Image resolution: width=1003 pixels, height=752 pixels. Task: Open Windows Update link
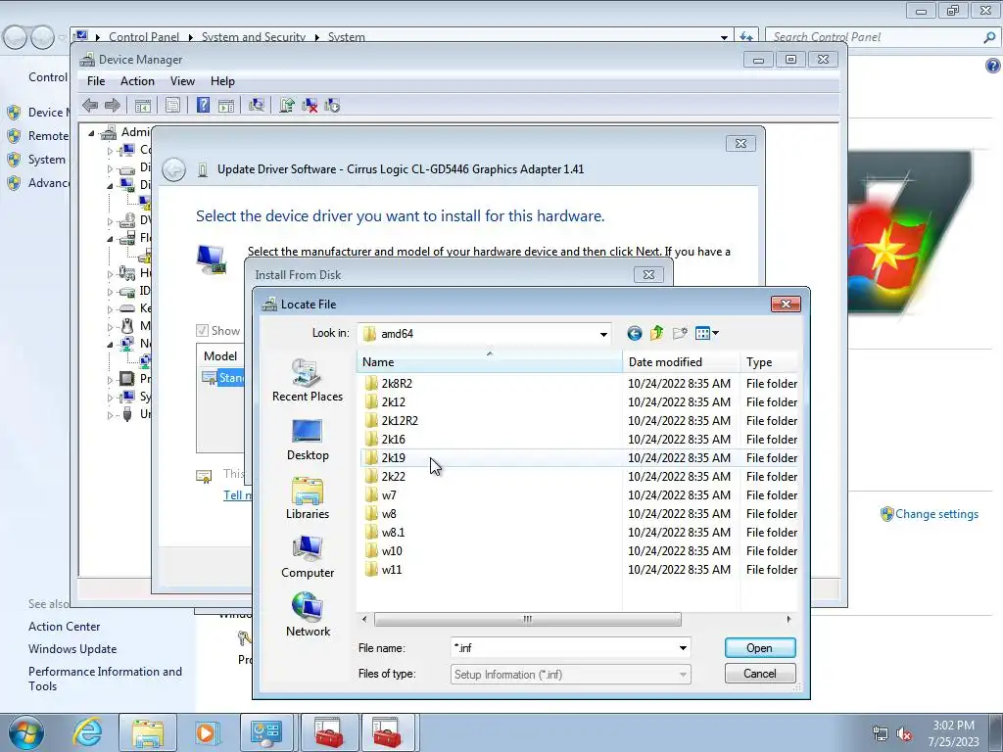pyautogui.click(x=72, y=649)
